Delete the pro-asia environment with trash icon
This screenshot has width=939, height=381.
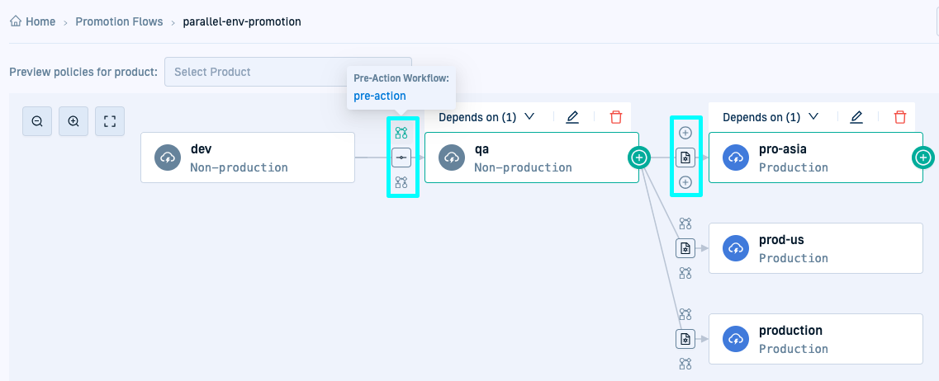(x=900, y=117)
